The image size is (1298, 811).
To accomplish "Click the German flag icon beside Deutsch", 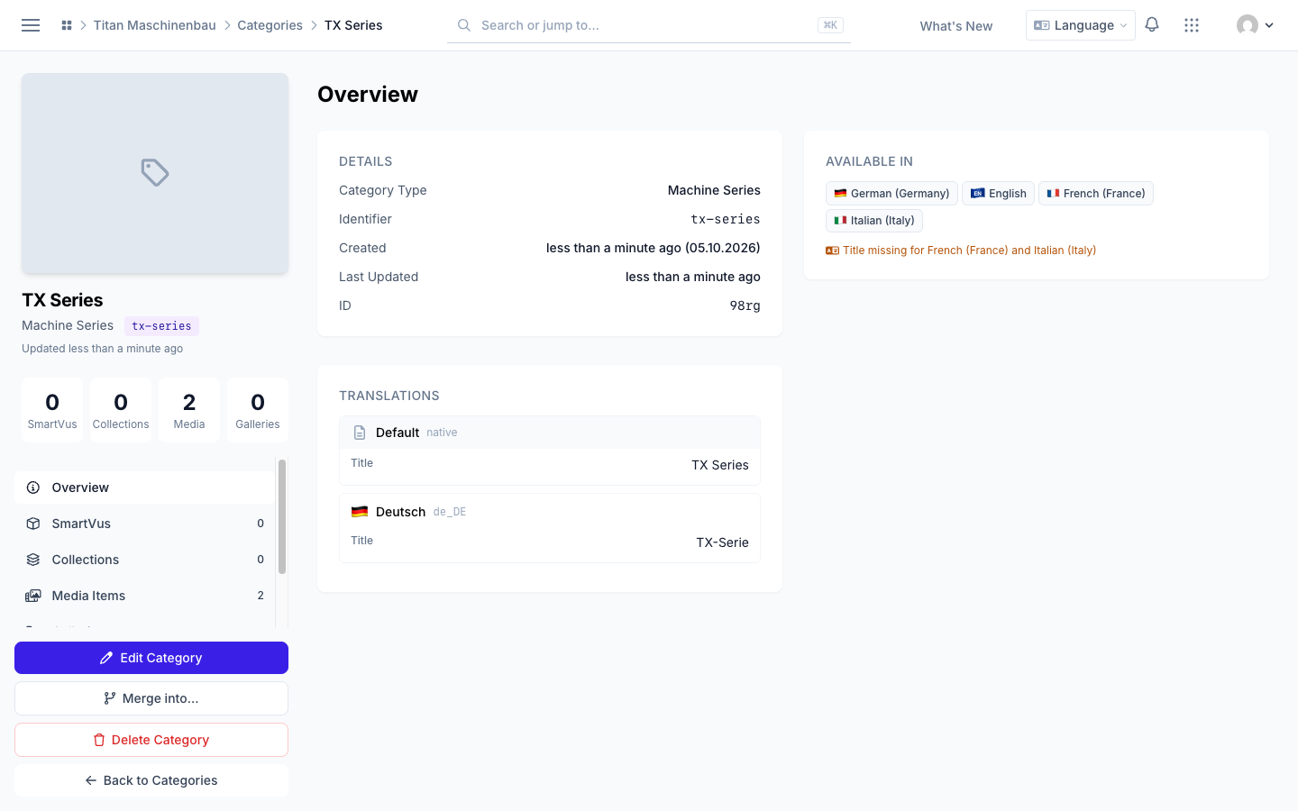I will 360,512.
